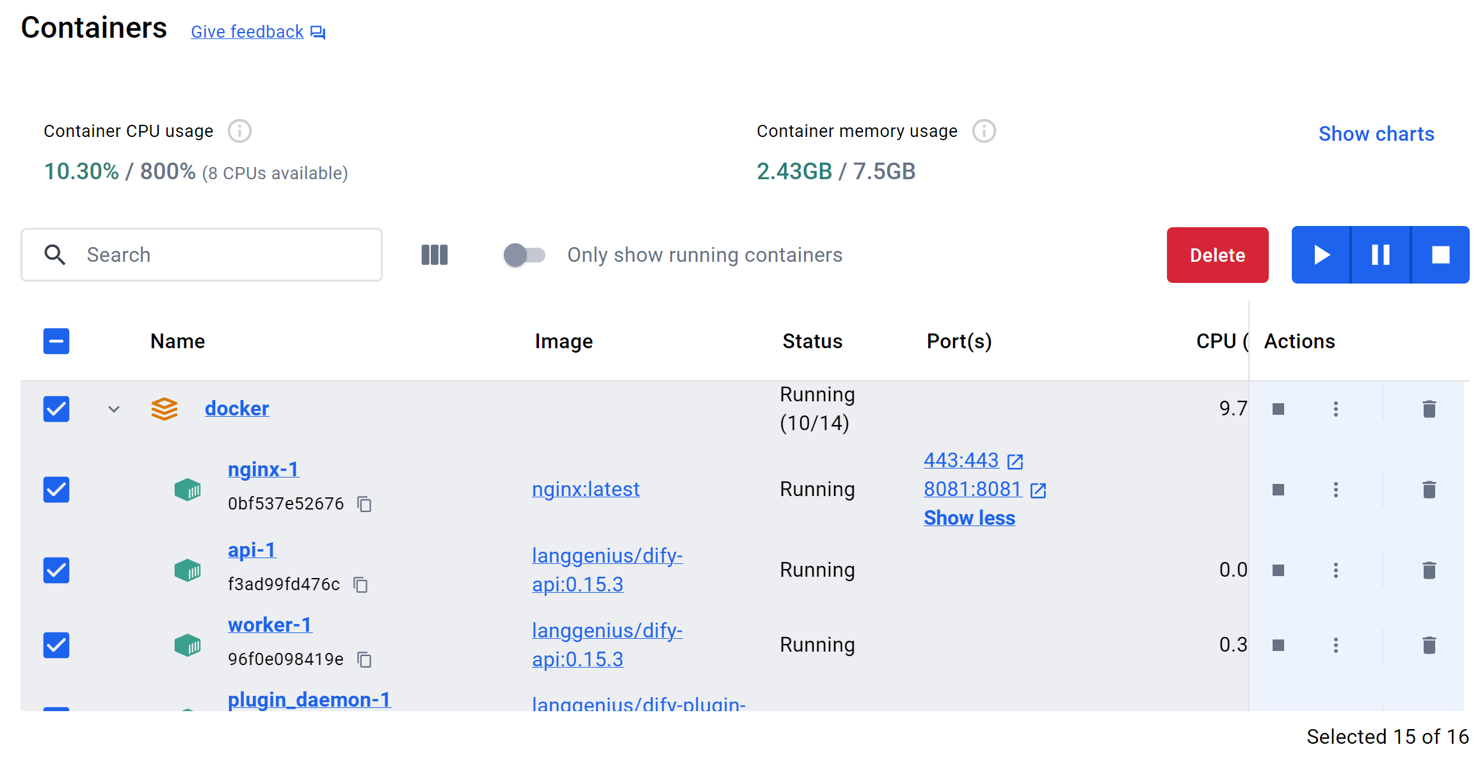
Task: Open the api-1 container
Action: [x=252, y=550]
